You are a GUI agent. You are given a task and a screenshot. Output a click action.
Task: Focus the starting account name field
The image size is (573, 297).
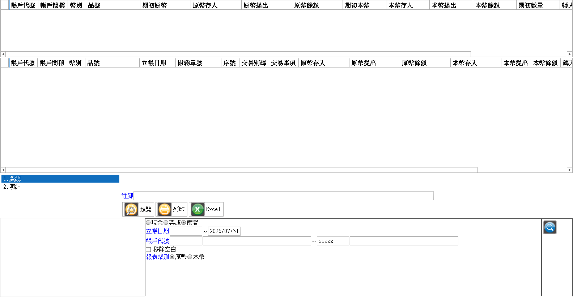[x=257, y=241]
